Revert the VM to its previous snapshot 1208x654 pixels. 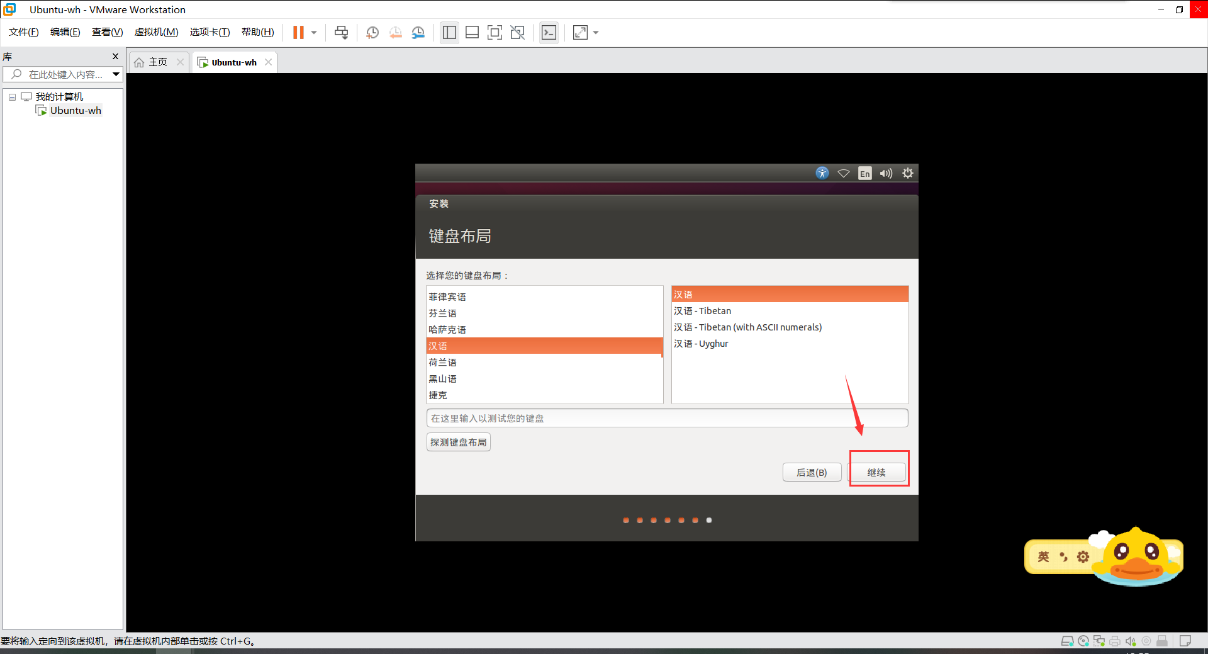[x=395, y=33]
